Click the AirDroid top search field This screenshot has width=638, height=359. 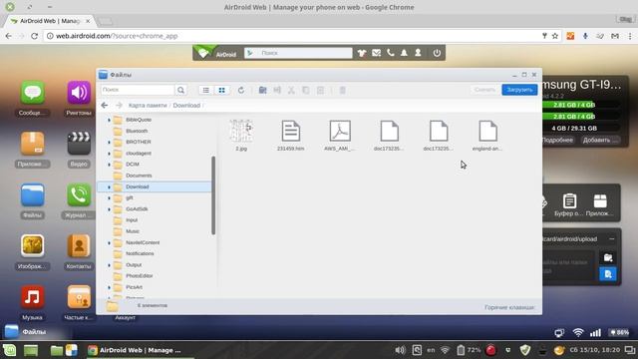click(298, 53)
